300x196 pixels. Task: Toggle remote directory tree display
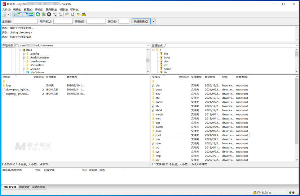pos(26,14)
